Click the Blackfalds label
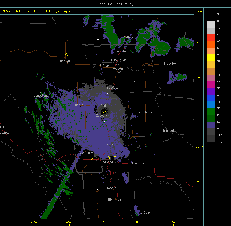Screen dimensions: 231x226 pyautogui.click(x=118, y=60)
